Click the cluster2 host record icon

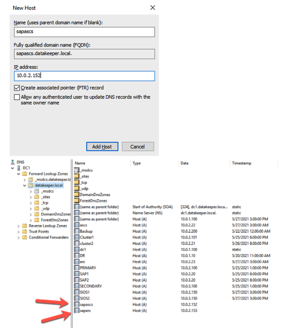pyautogui.click(x=77, y=243)
